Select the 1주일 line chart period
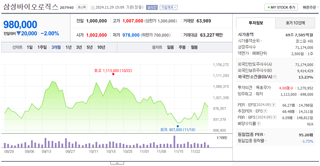This screenshot has width=320, height=166. [x=42, y=47]
